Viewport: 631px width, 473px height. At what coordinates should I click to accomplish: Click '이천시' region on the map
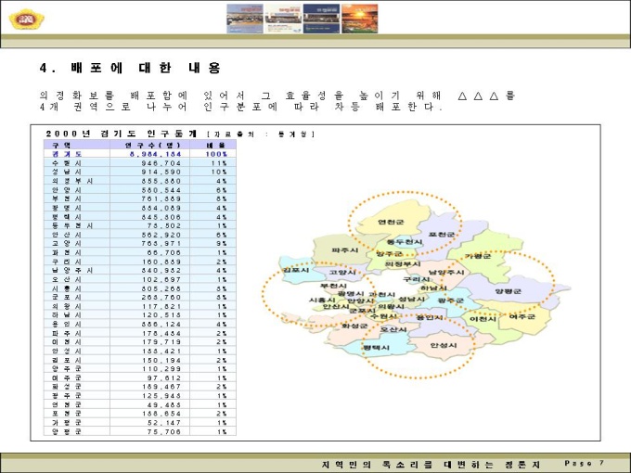click(483, 319)
